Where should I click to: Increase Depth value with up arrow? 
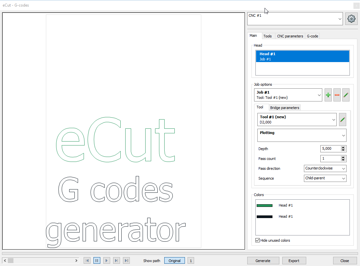click(343, 147)
